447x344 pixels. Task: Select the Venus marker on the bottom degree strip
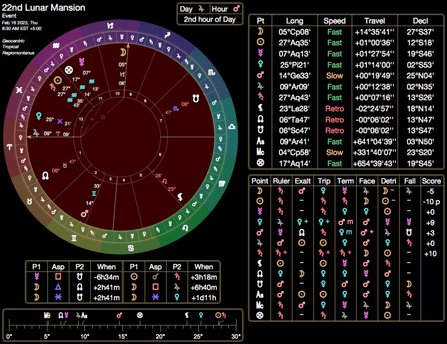coord(201,314)
